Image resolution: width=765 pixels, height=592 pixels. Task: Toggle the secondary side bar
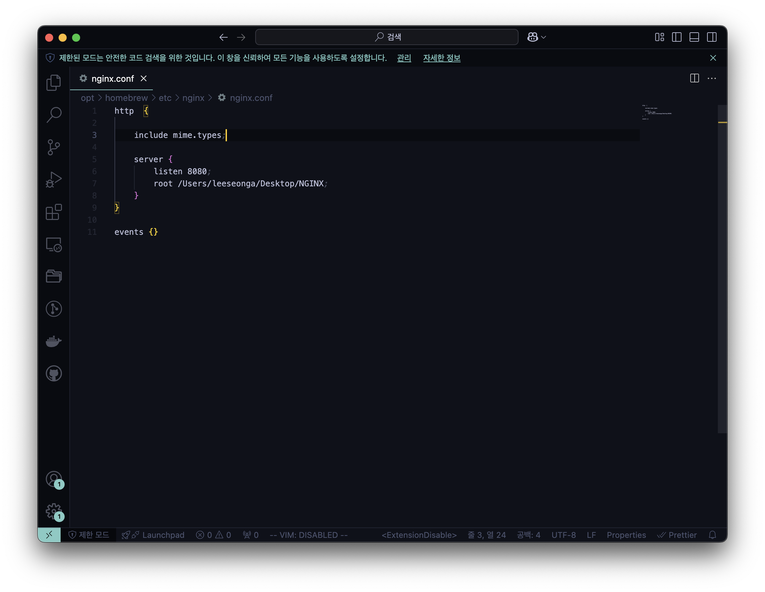[711, 37]
